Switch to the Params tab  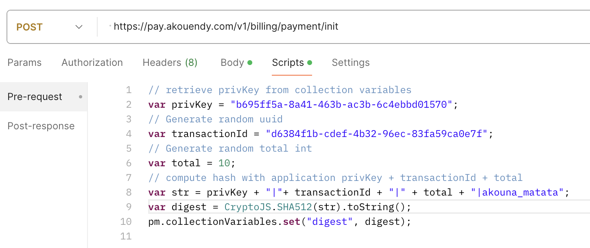pos(24,63)
